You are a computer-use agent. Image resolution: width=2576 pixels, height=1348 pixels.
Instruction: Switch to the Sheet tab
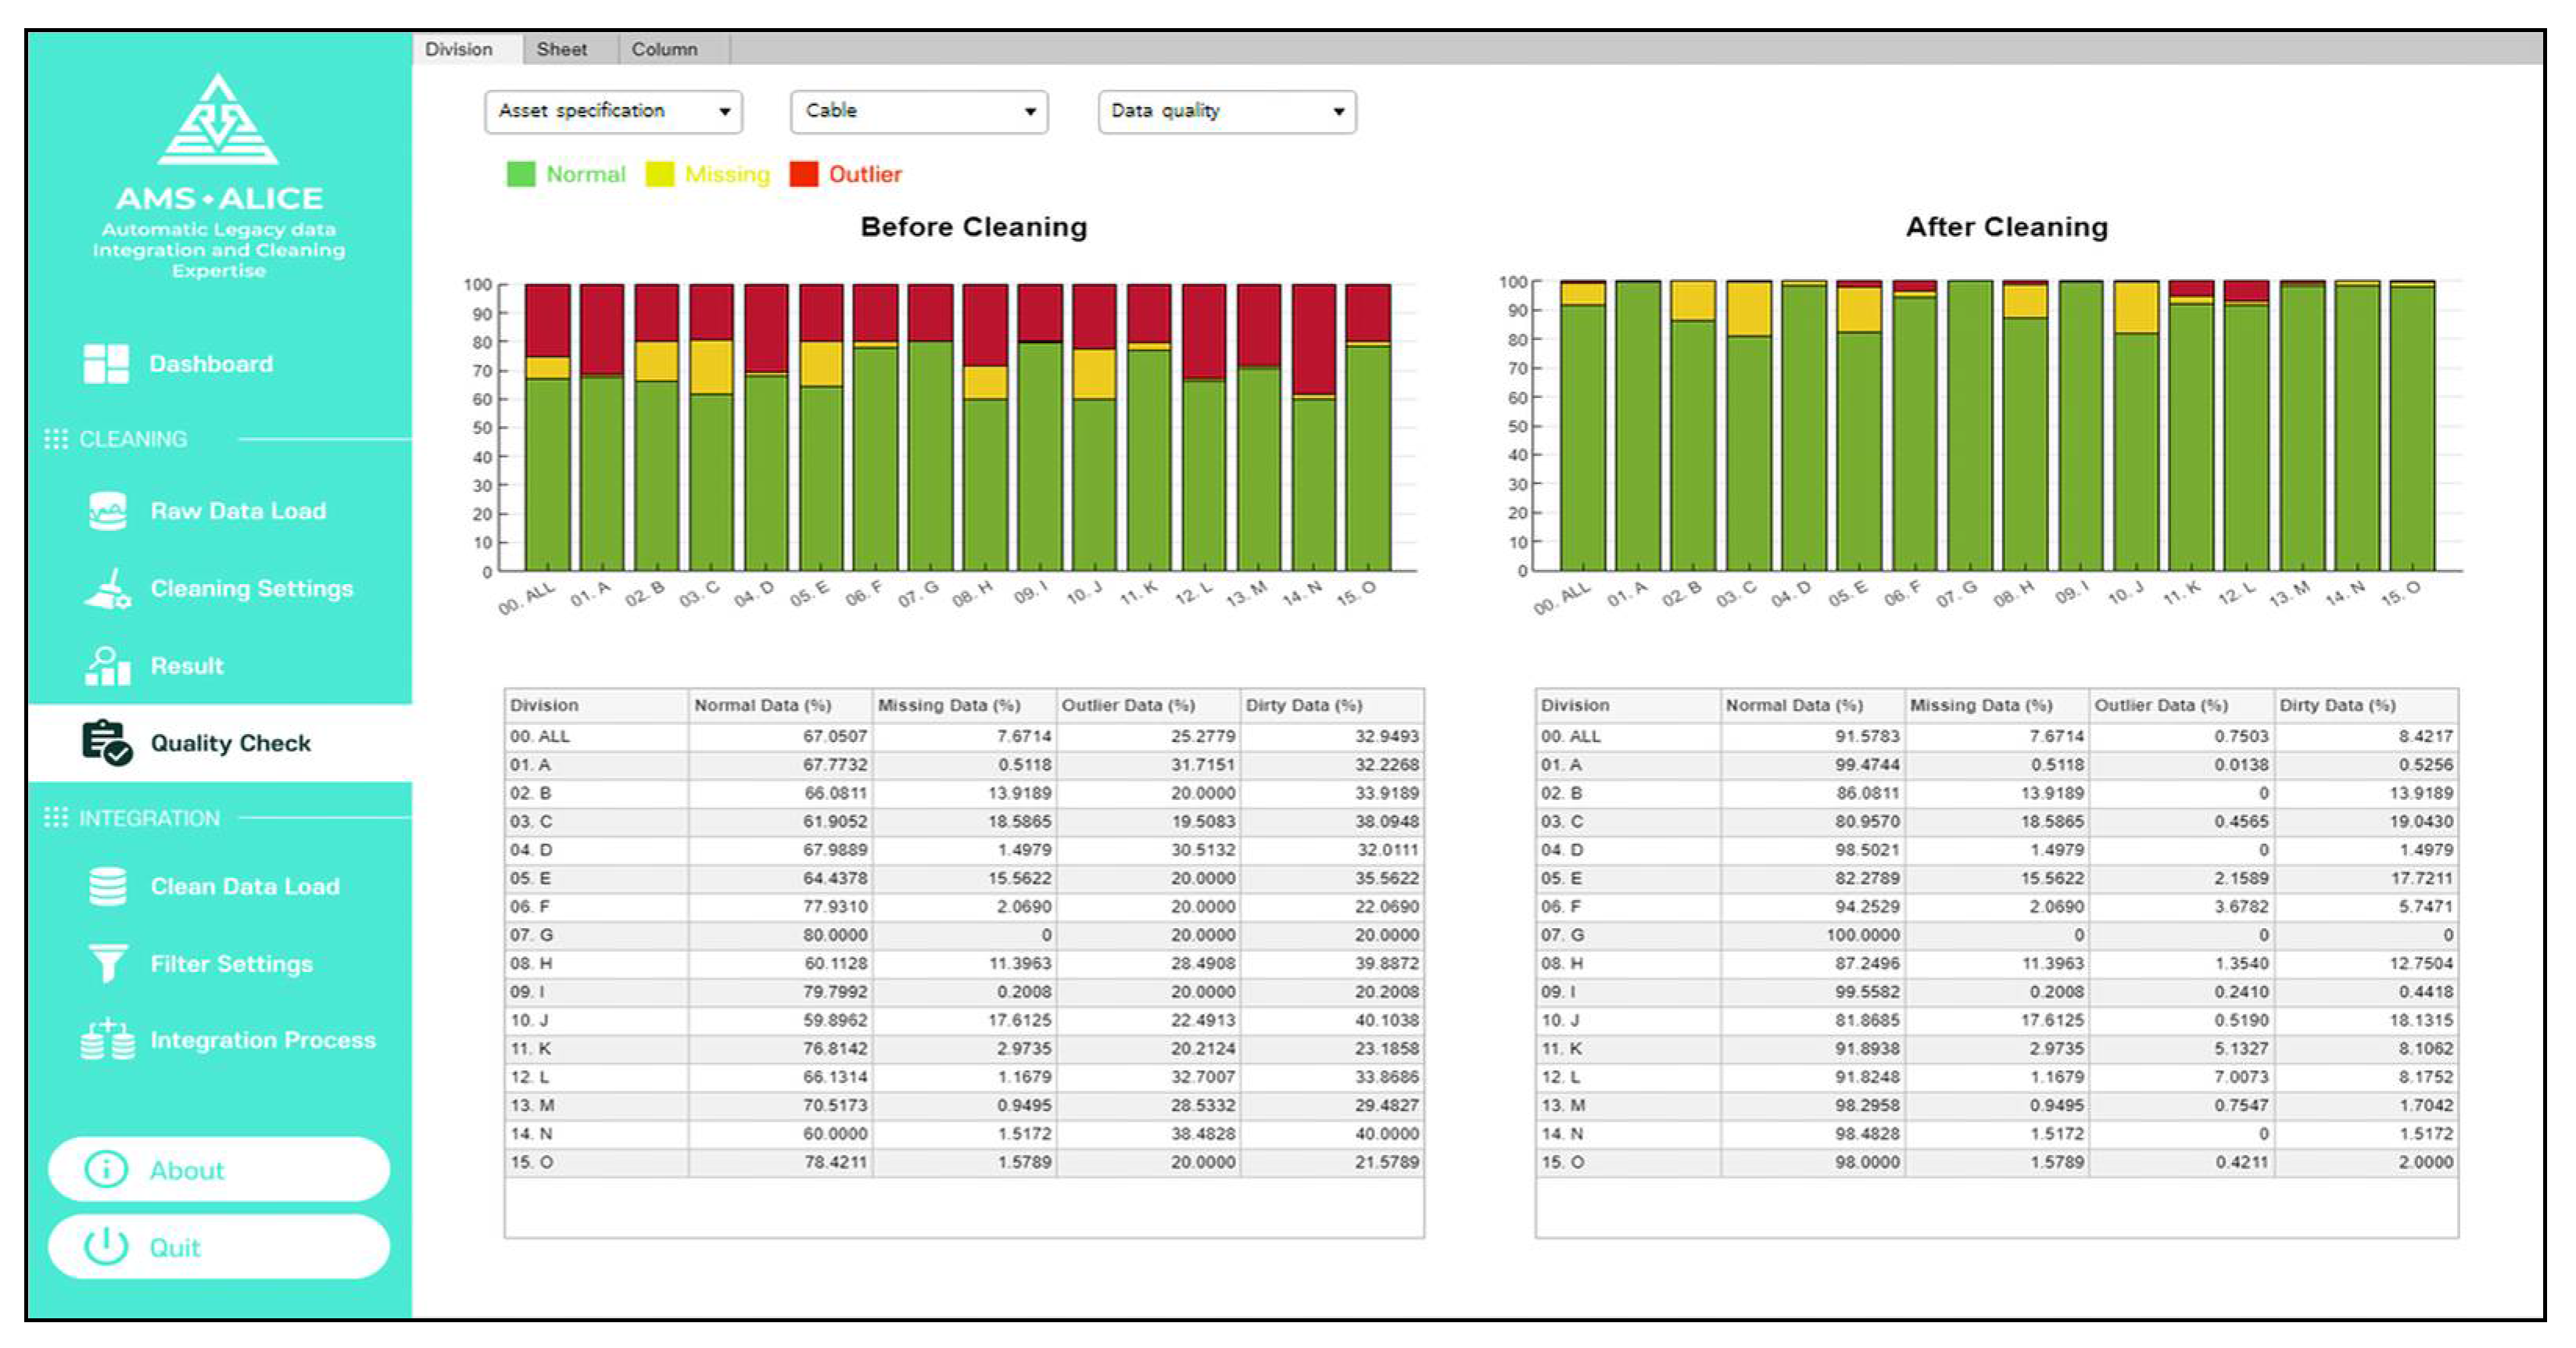[x=561, y=49]
